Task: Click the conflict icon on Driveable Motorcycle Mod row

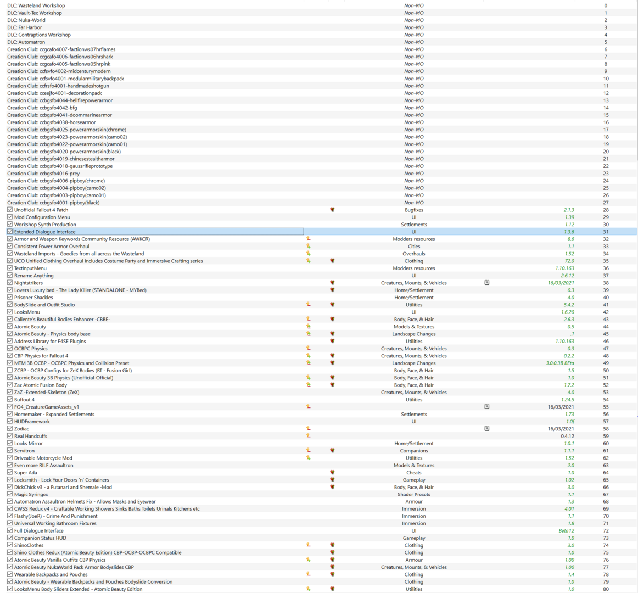Action: tap(309, 458)
